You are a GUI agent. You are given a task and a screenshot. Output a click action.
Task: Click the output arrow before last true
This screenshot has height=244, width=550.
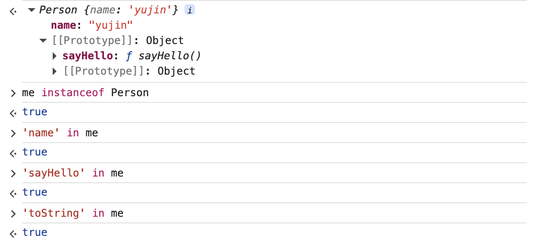(x=13, y=233)
